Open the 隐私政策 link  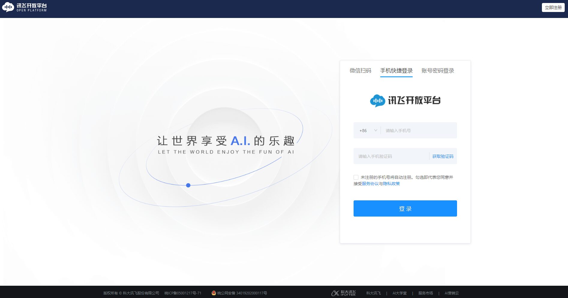(391, 184)
